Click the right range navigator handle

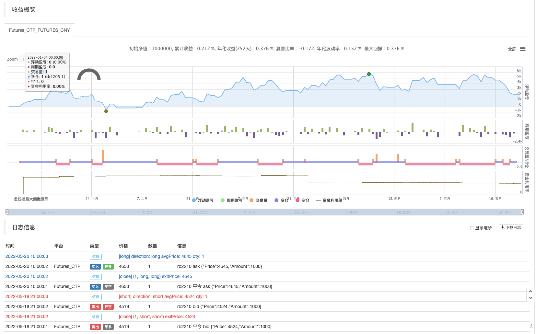click(x=522, y=212)
